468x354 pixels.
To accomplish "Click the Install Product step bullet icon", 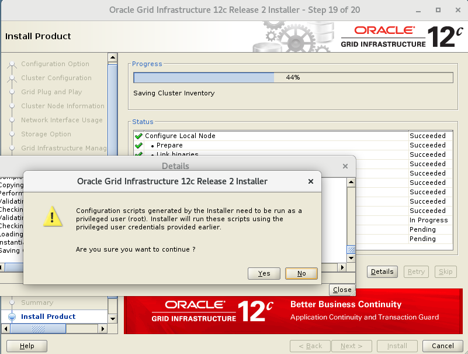I will click(12, 317).
